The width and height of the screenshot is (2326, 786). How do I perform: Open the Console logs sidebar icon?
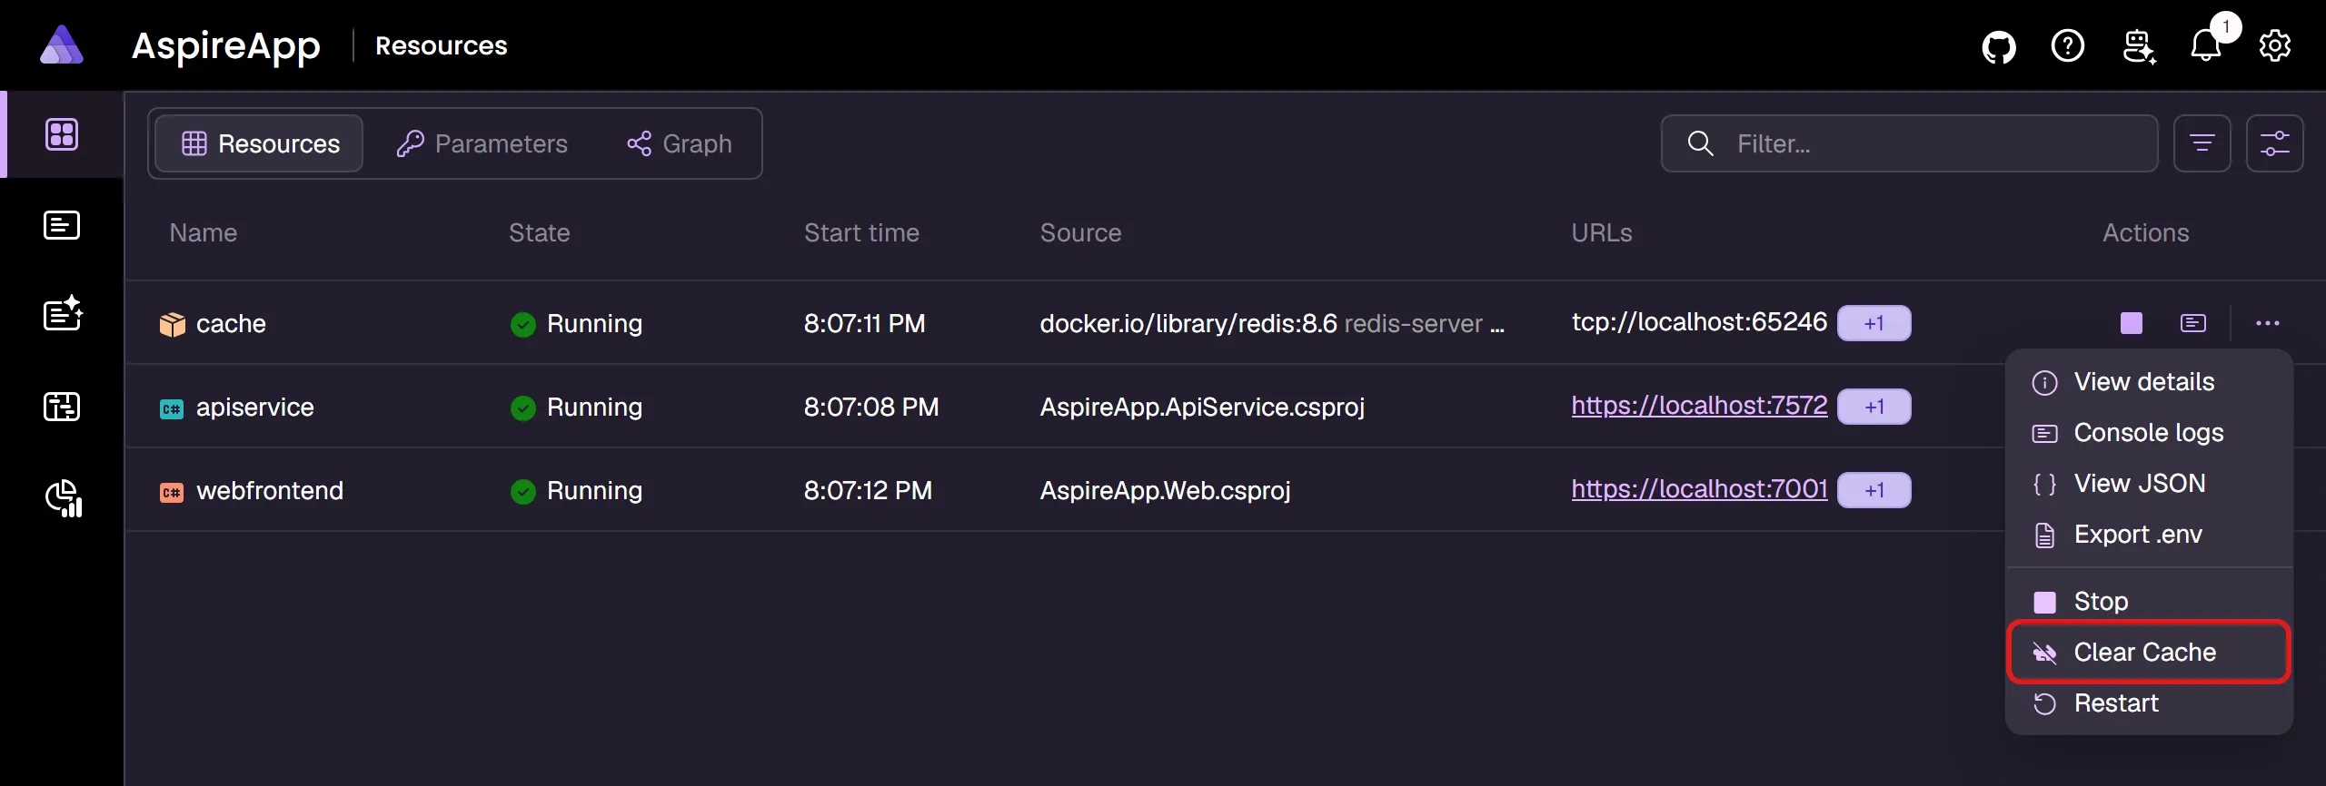62,225
